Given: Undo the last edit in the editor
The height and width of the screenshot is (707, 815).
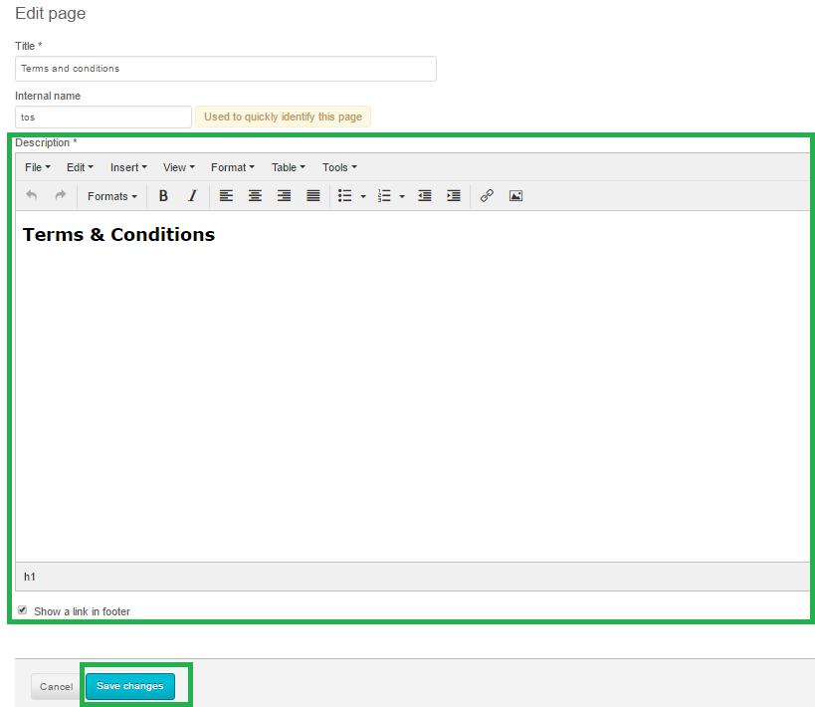Looking at the screenshot, I should (x=32, y=195).
